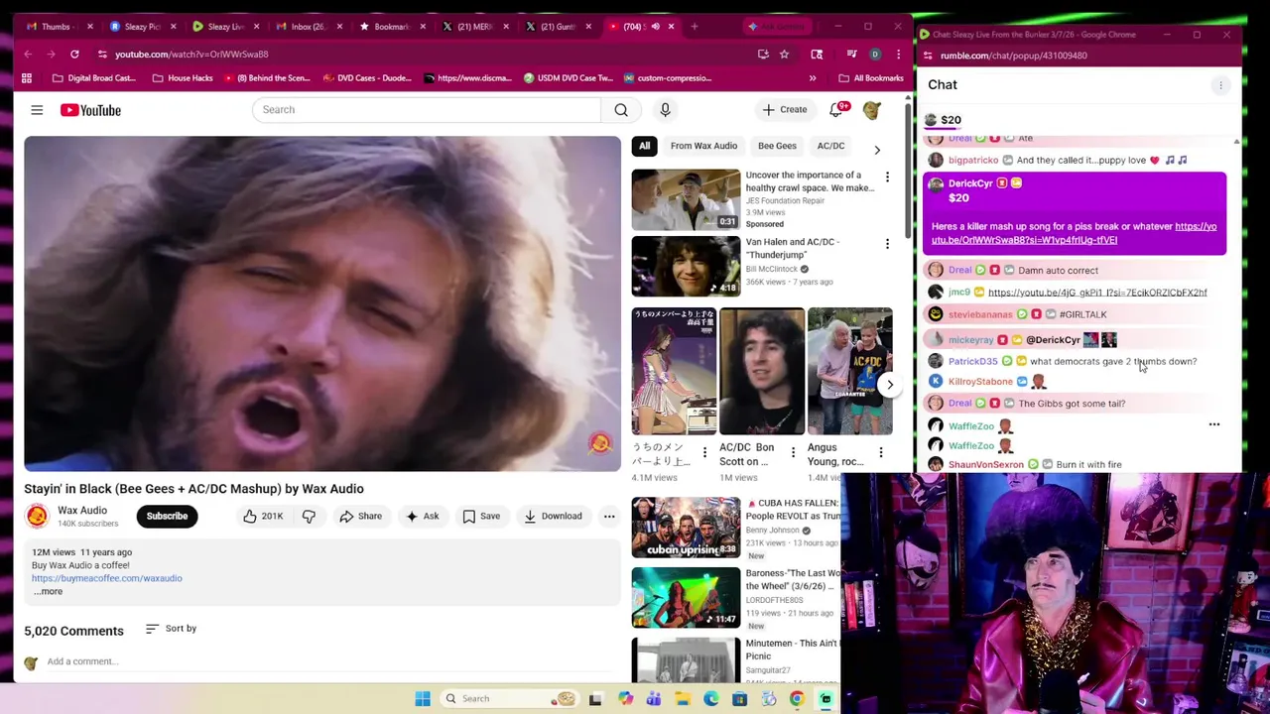Screen dimensions: 1270x714
Task: Open the Van Halen Thunderjump video thumbnail
Action: click(686, 267)
